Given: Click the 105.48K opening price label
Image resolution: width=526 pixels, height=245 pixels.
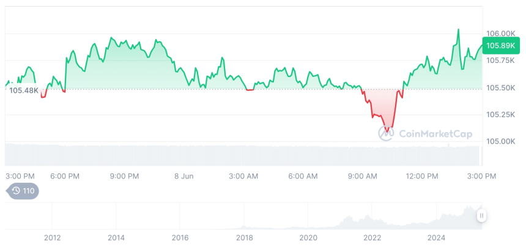Looking at the screenshot, I should point(24,90).
